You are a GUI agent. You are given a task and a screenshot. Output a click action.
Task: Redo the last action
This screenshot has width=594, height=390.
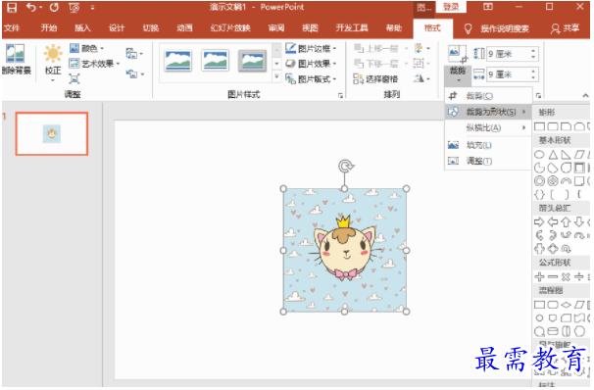(54, 7)
